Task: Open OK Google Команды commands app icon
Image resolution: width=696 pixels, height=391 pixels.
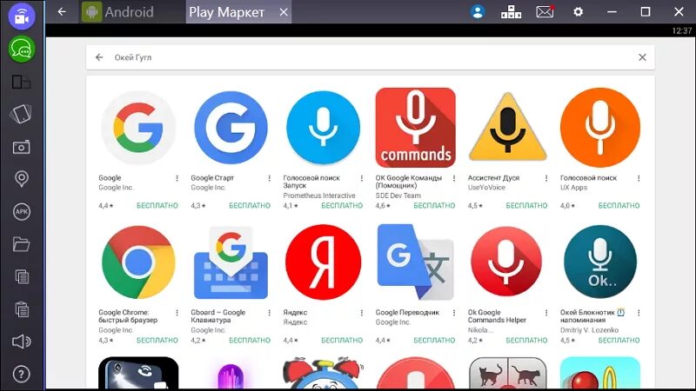Action: [416, 128]
